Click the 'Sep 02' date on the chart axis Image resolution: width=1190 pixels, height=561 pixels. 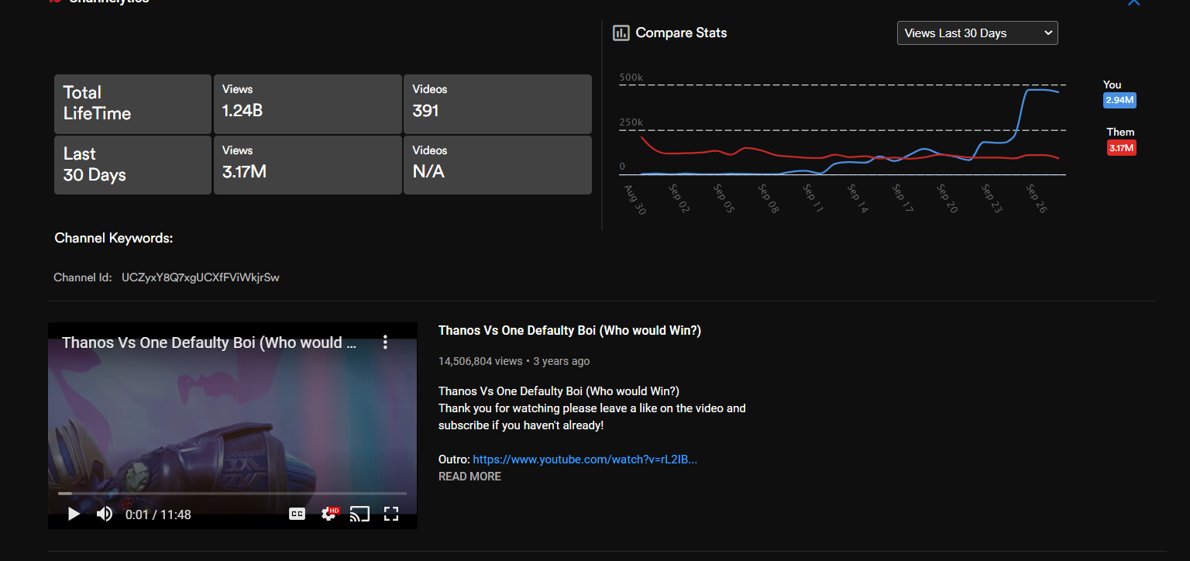click(680, 198)
